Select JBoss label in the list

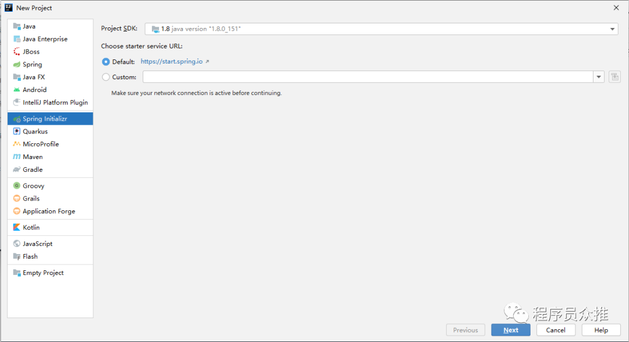pos(31,51)
